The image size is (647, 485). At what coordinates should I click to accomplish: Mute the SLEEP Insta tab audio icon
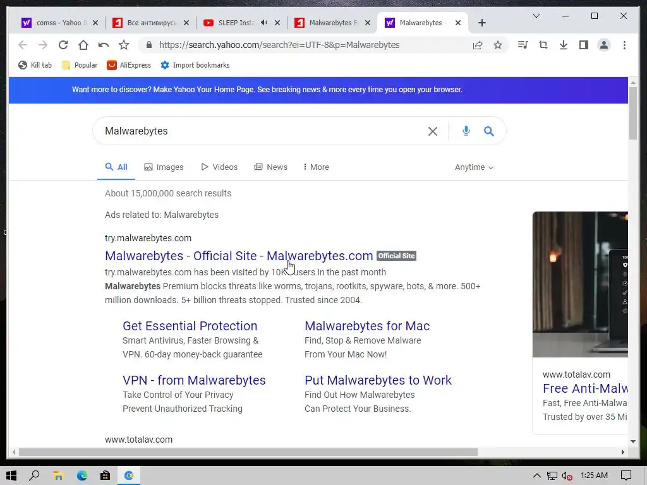click(x=263, y=23)
